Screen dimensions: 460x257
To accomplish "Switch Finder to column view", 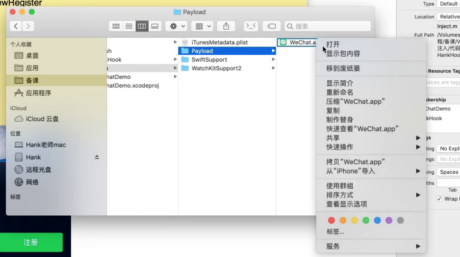I will 142,26.
